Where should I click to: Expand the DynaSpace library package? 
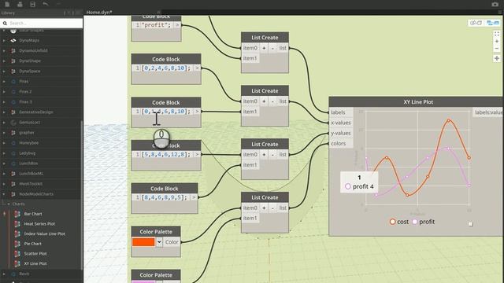point(4,72)
